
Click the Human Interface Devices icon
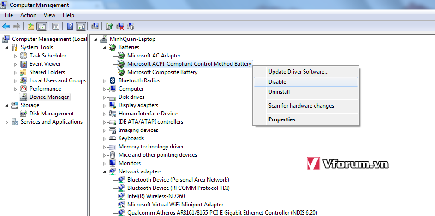click(x=113, y=114)
